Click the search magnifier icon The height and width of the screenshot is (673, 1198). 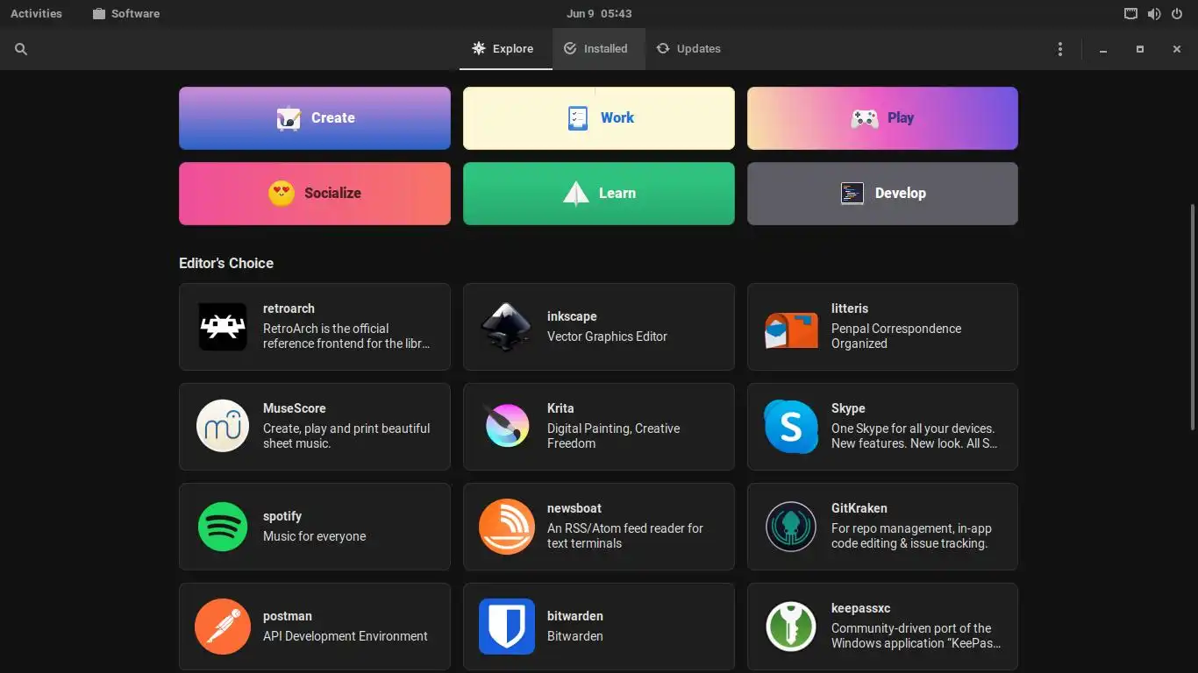coord(21,49)
